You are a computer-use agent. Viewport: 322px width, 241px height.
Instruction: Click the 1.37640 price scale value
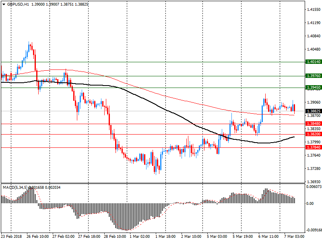pos(314,155)
